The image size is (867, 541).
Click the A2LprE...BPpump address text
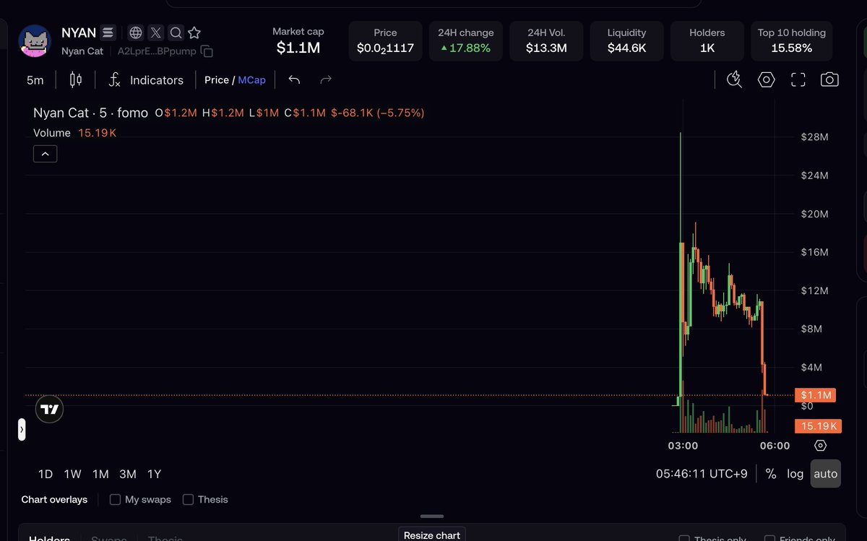[x=157, y=51]
